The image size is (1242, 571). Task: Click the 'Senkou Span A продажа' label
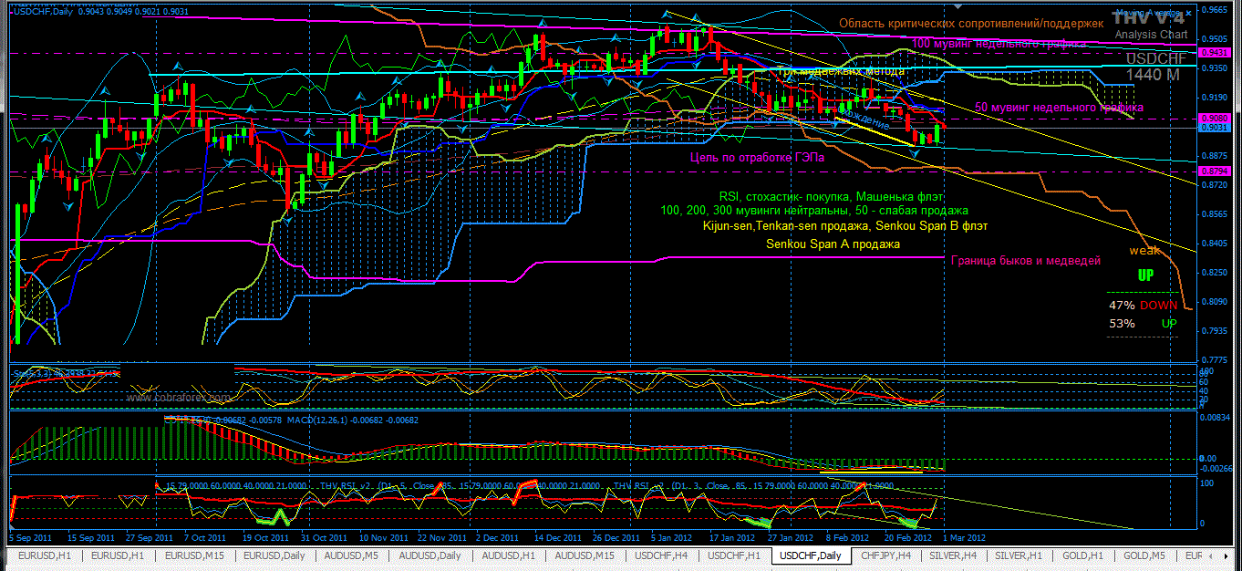pyautogui.click(x=833, y=244)
